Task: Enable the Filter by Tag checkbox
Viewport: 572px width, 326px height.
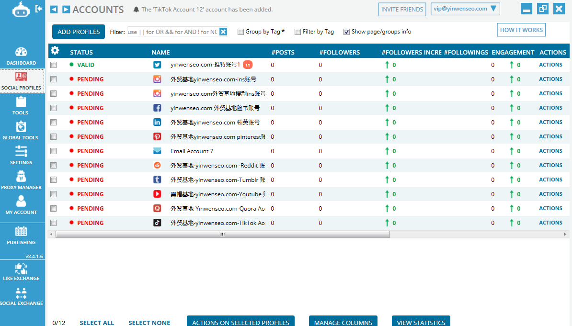Action: [x=298, y=32]
